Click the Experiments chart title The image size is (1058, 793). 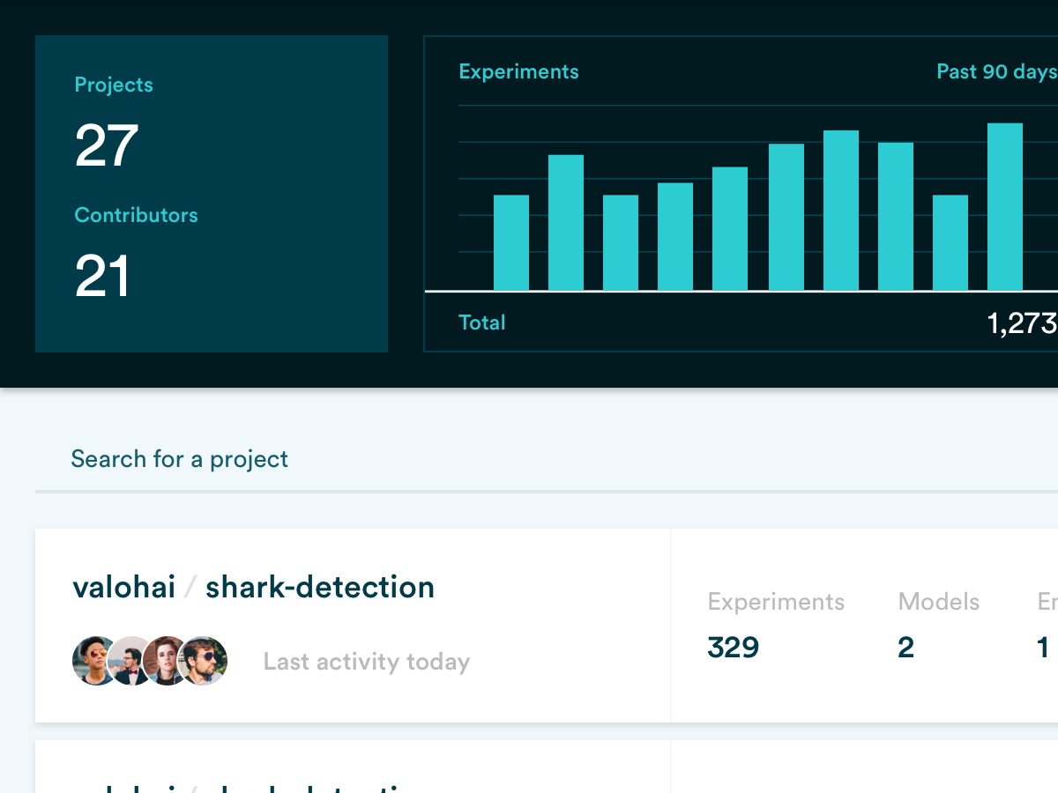(519, 72)
